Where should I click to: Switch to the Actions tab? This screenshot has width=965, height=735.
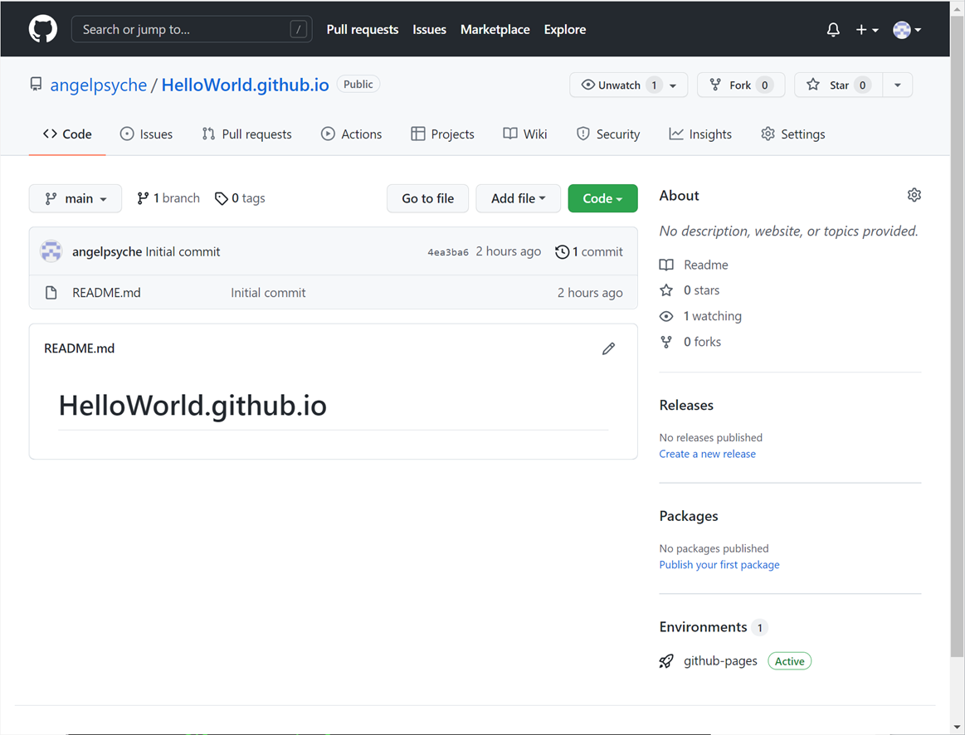[352, 134]
